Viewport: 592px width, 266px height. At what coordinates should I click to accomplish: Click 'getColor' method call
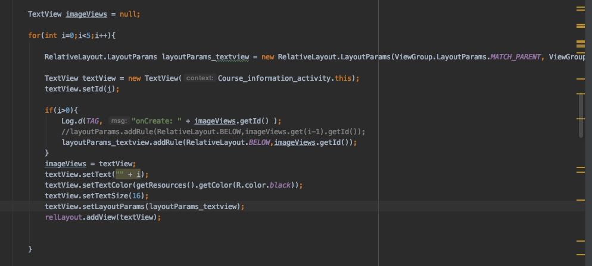[215, 185]
